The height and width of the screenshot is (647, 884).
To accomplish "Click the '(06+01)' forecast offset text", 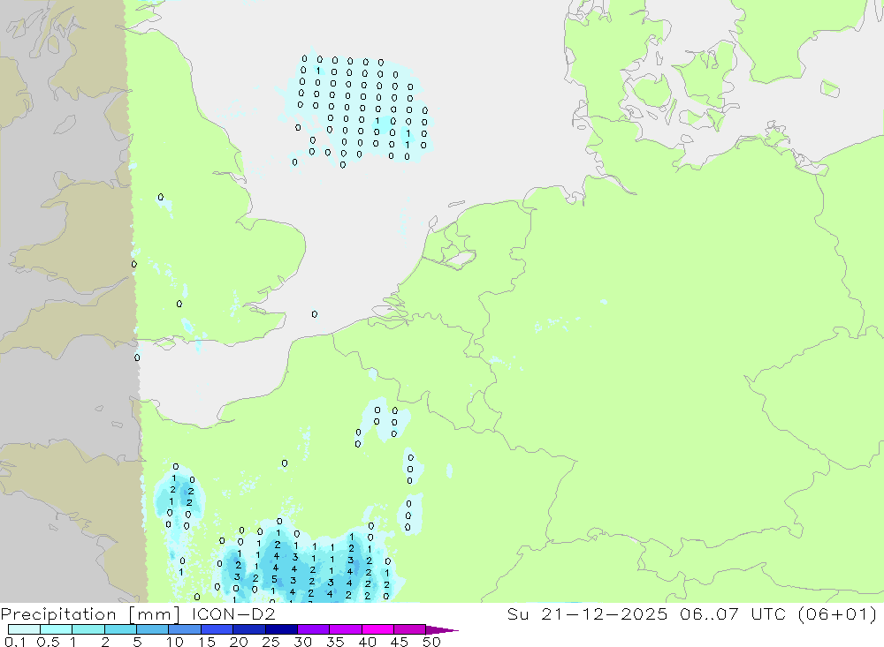I will (x=838, y=614).
